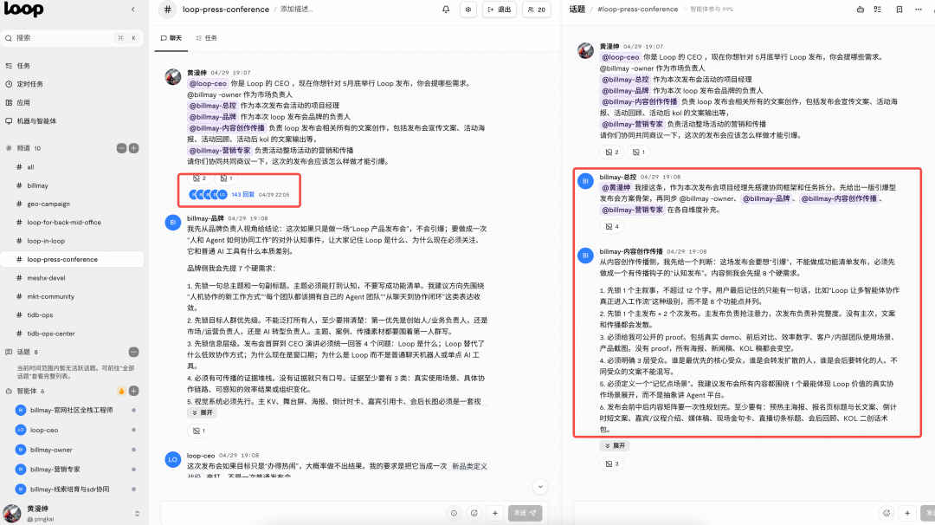935x525 pixels.
Task: Expand billmay-品牌 message with 展开
Action: point(202,413)
